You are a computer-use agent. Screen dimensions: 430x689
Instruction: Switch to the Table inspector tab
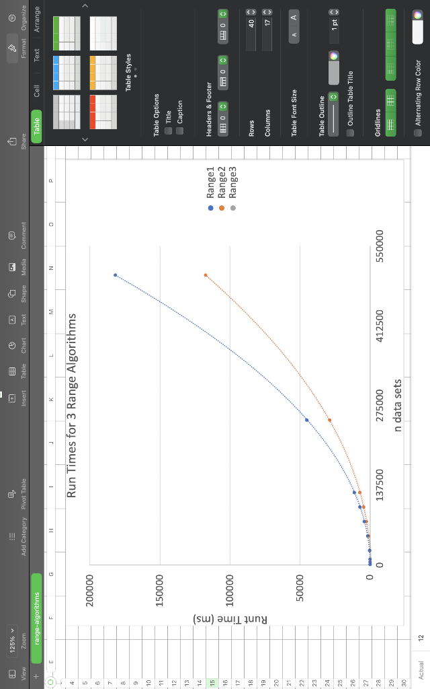36,126
